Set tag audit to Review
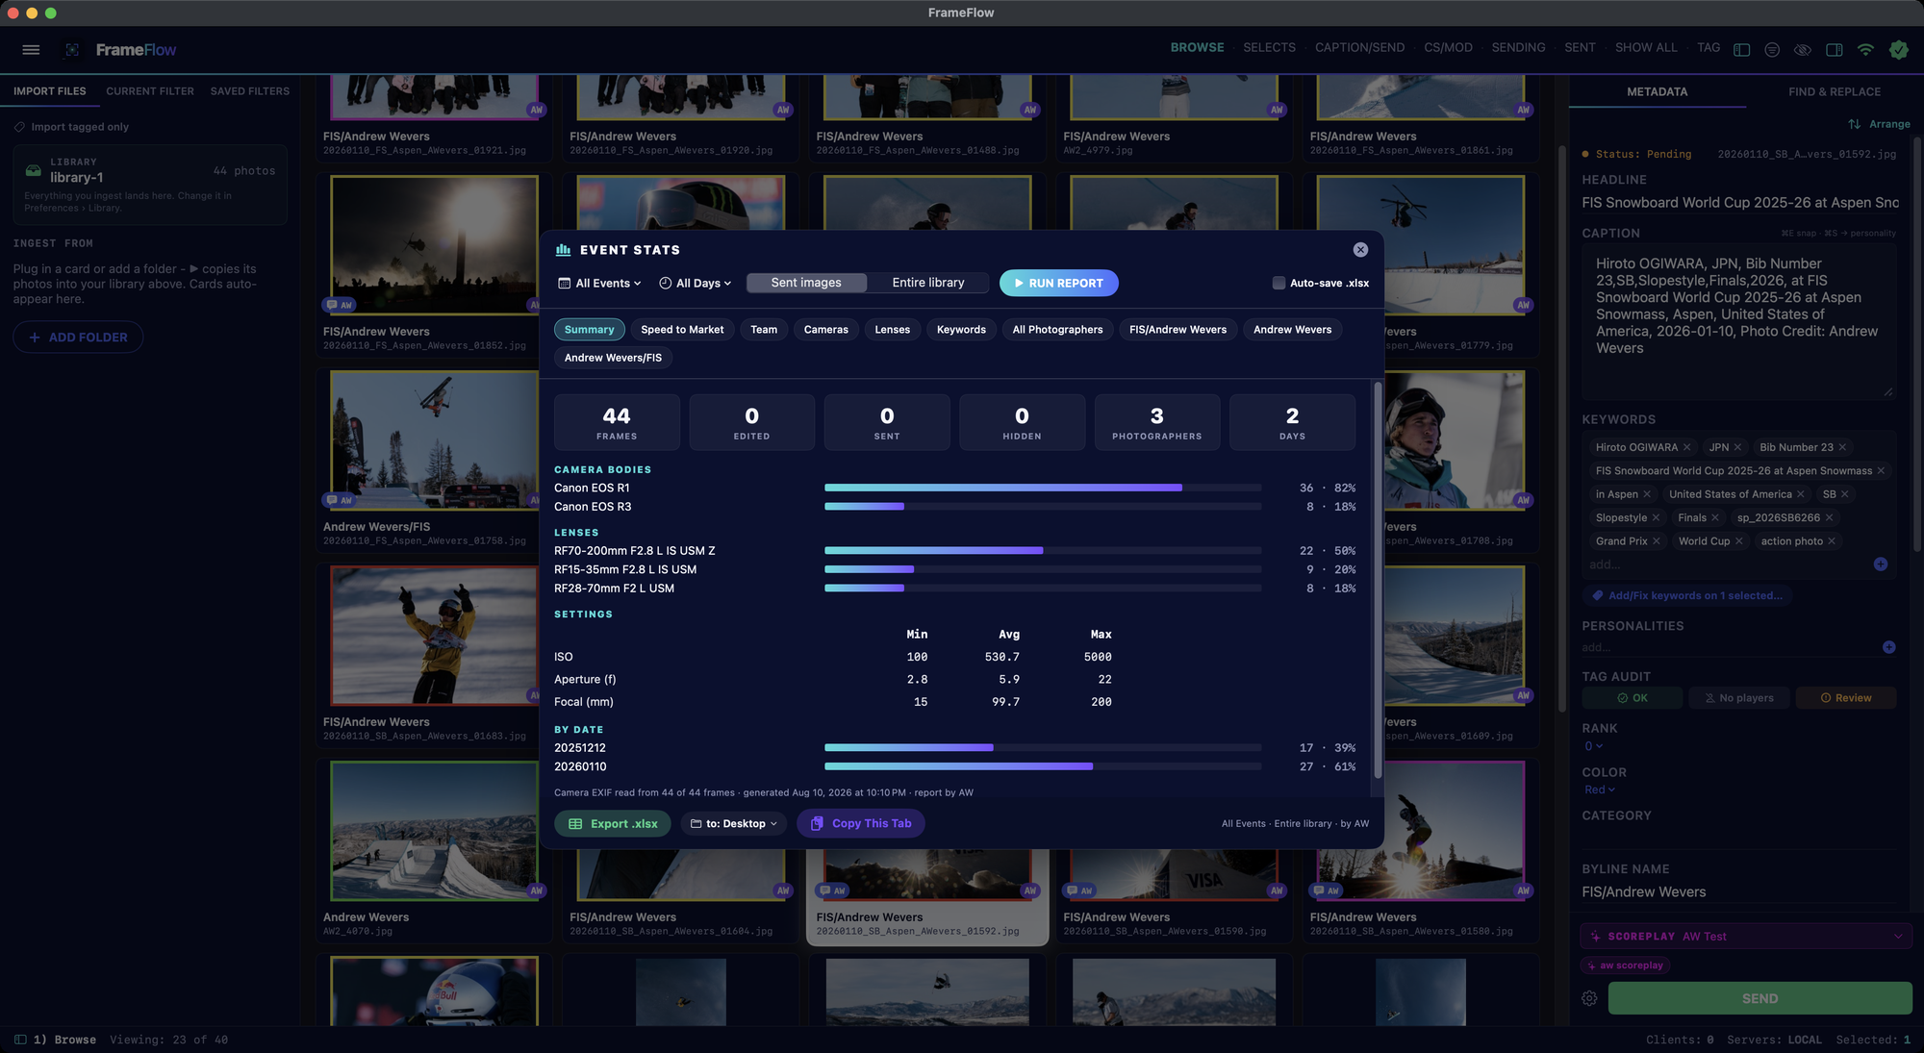The image size is (1924, 1053). click(x=1845, y=698)
